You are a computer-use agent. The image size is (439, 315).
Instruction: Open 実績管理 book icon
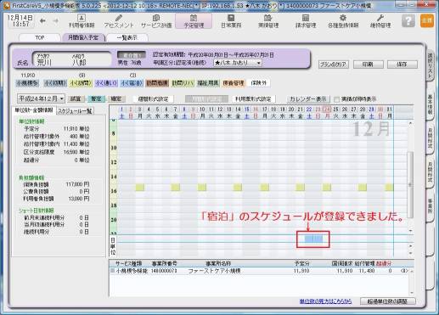[268, 21]
